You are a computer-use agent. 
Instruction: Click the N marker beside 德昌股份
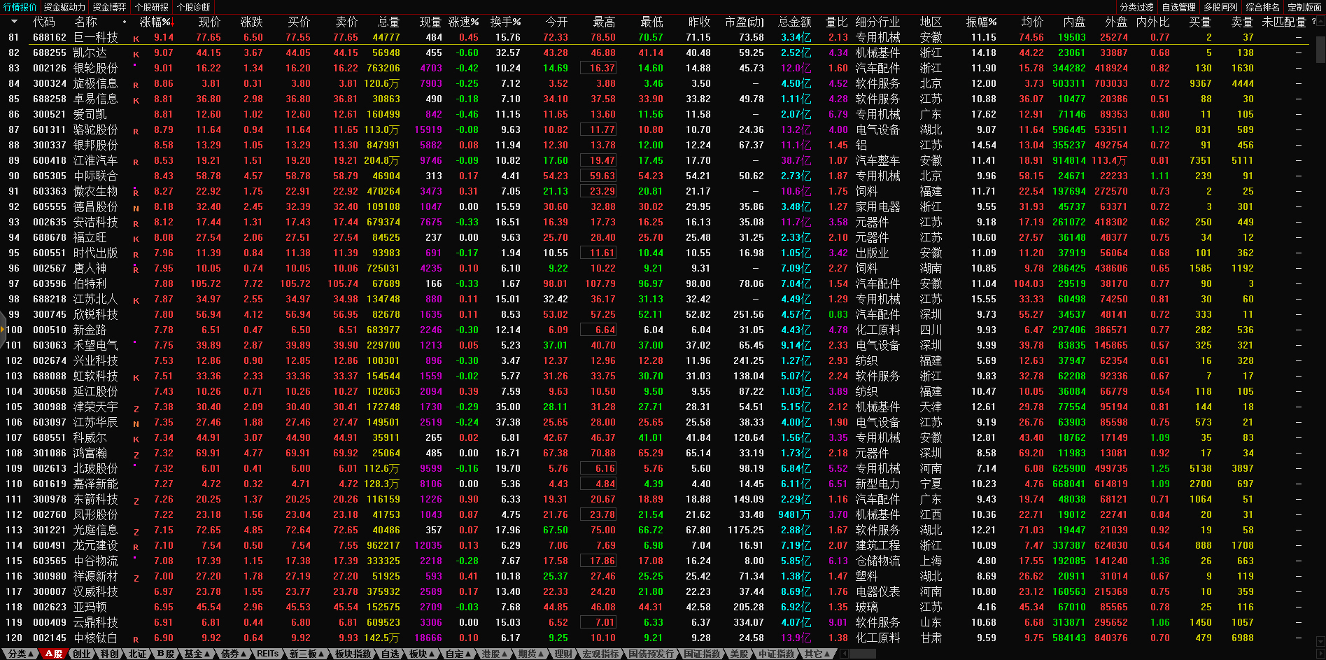[136, 209]
